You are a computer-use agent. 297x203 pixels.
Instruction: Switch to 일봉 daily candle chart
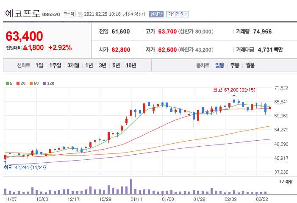(219, 65)
